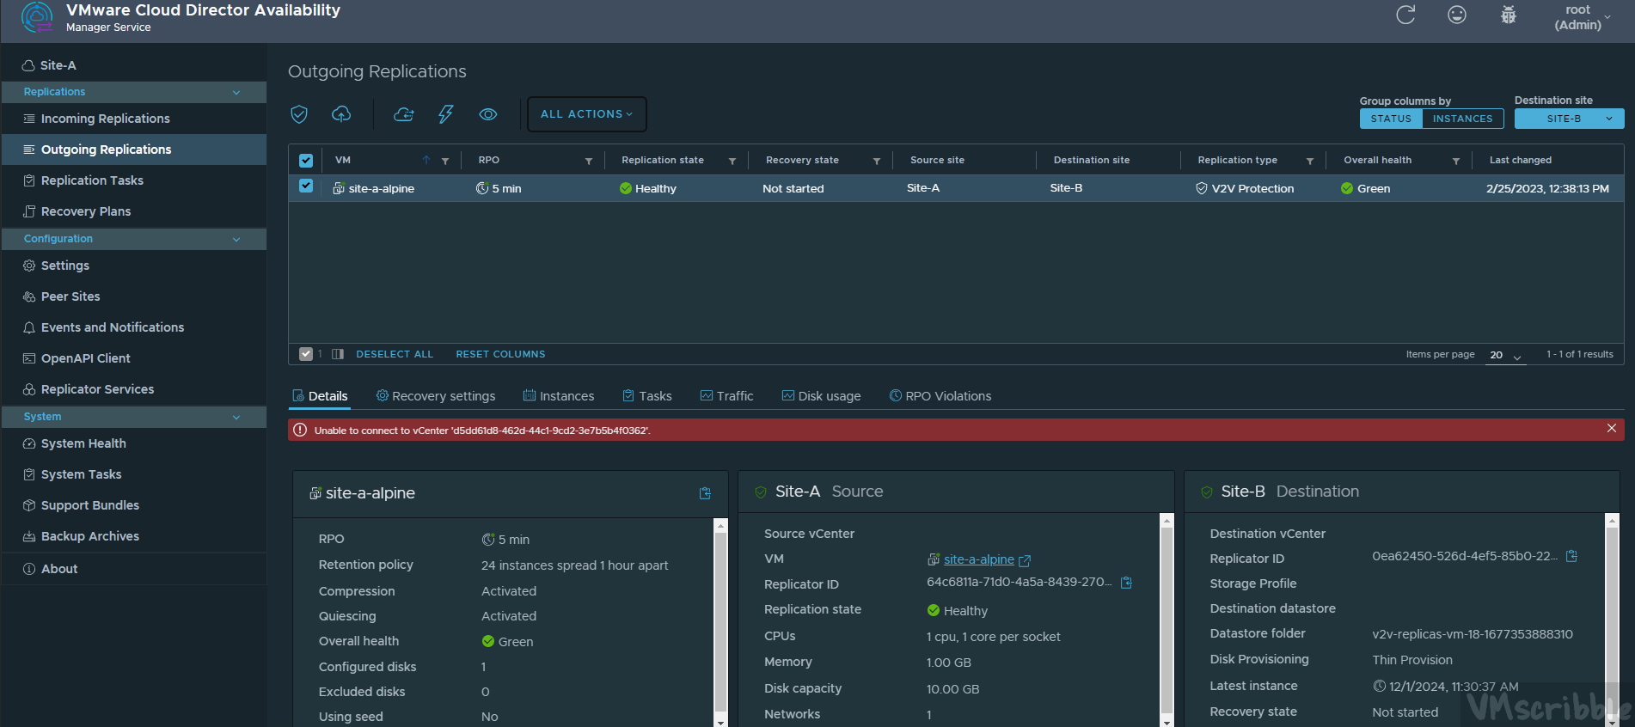Screen dimensions: 1635x727
Task: Dismiss the vCenter connection error banner
Action: pyautogui.click(x=1612, y=429)
